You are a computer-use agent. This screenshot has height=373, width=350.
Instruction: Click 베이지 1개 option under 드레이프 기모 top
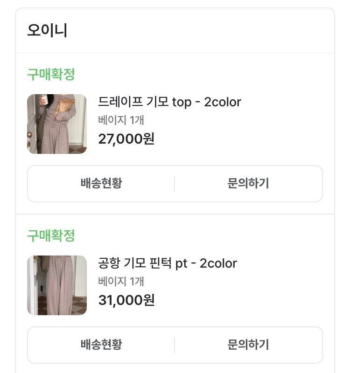[121, 120]
